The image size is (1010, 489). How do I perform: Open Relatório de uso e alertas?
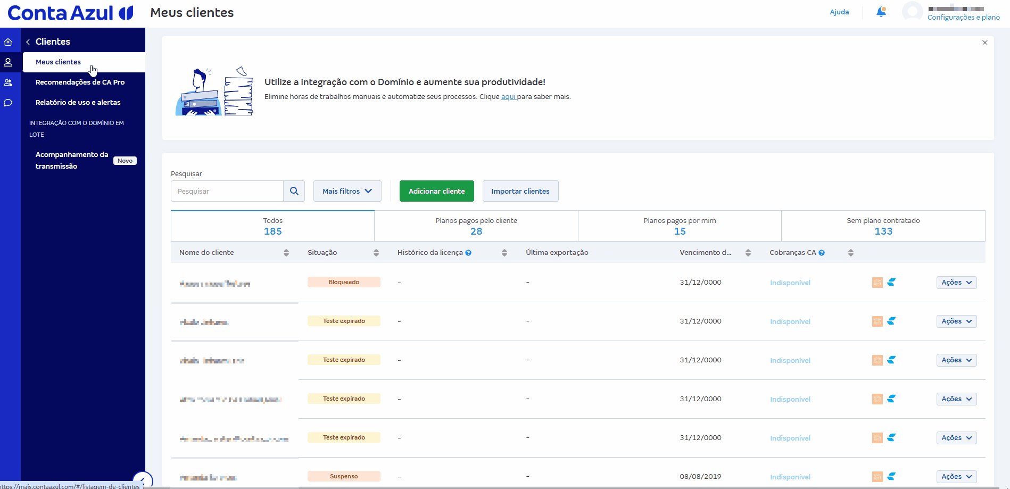coord(78,103)
